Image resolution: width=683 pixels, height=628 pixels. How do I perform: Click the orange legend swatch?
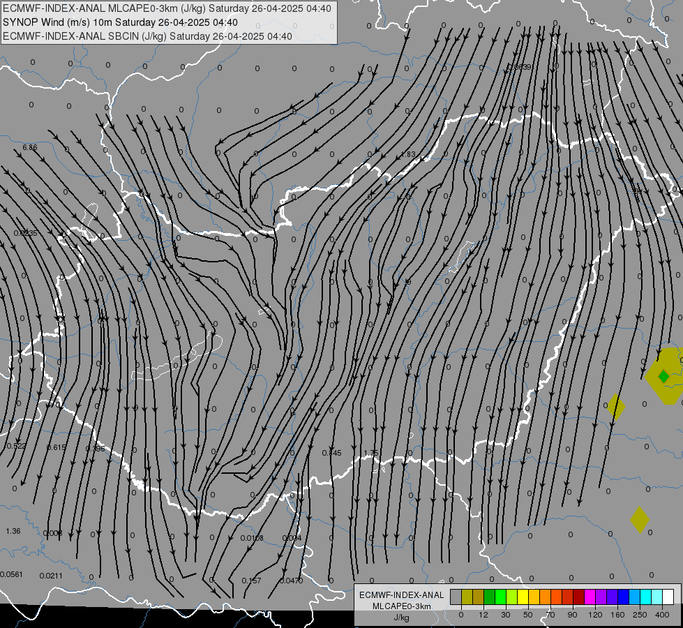546,597
